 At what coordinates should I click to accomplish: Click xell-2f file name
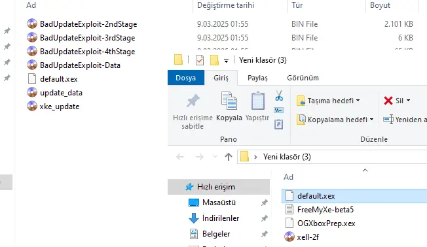point(308,237)
